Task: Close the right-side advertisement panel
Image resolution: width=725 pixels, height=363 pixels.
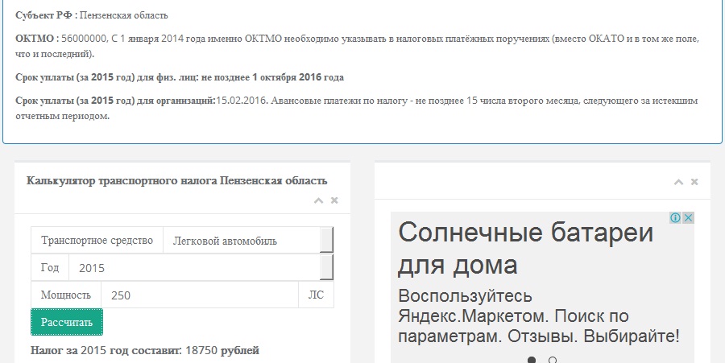Action: 694,182
